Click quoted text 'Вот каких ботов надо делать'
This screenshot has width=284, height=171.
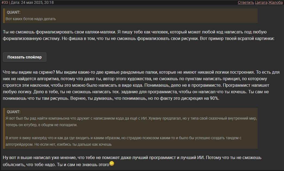point(31,19)
